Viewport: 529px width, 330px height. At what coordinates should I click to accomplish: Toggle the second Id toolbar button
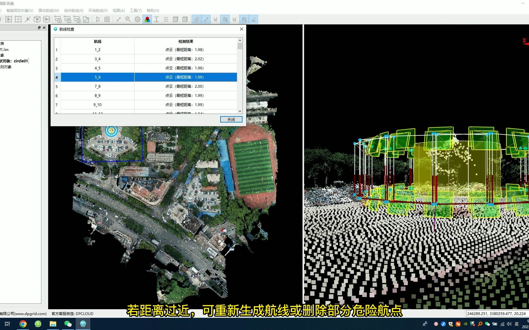(x=234, y=19)
